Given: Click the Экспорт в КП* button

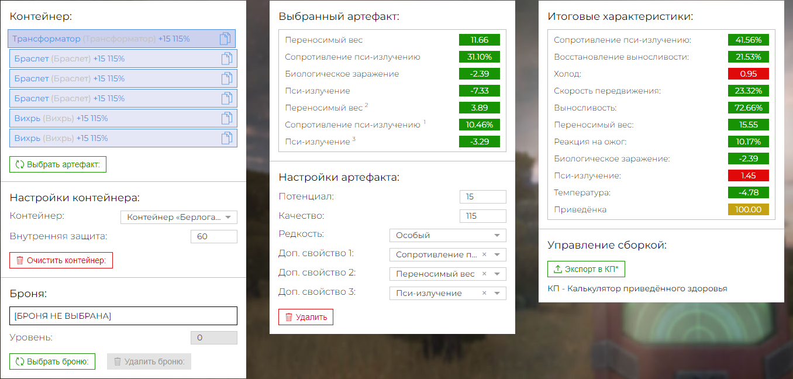Looking at the screenshot, I should (587, 269).
